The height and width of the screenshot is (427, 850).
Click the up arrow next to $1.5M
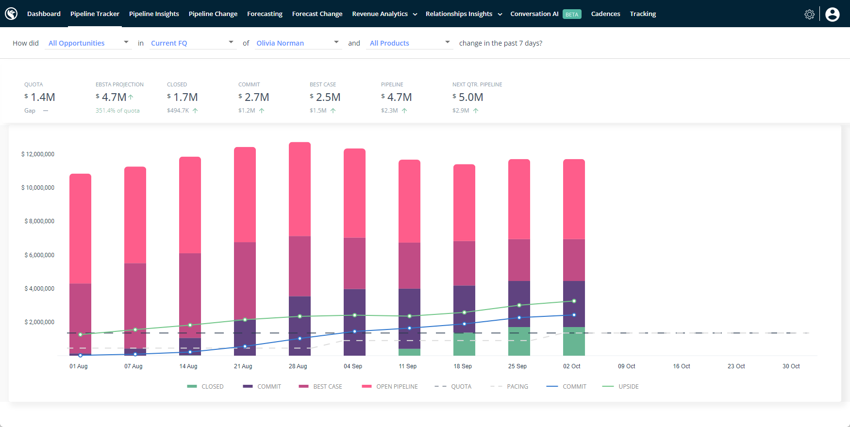[x=333, y=111]
